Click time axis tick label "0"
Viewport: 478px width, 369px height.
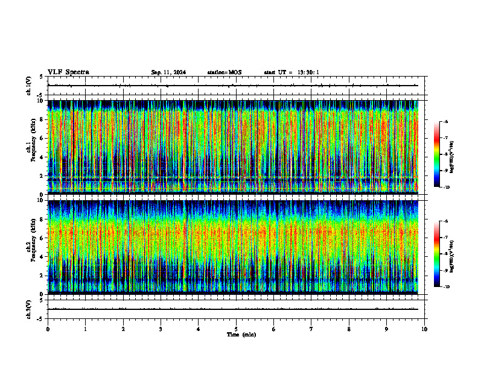coord(48,329)
